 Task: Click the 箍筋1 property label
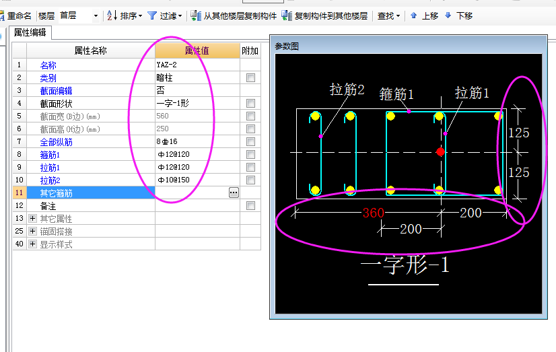click(x=50, y=155)
